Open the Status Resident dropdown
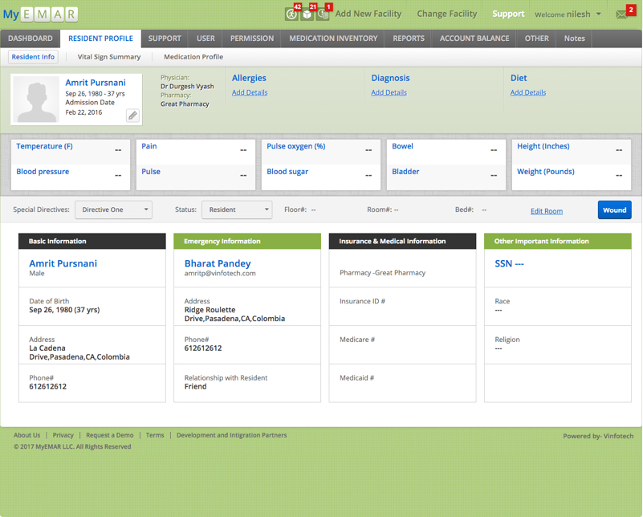Screen dimensions: 643x517 (236, 210)
